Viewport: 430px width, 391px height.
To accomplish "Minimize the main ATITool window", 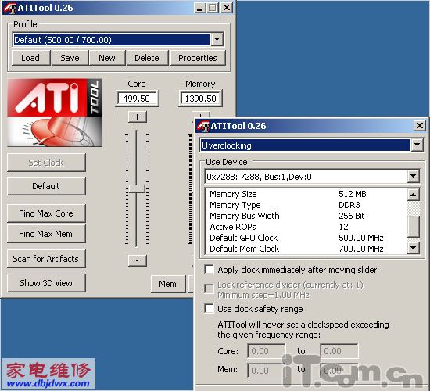I will click(x=200, y=8).
